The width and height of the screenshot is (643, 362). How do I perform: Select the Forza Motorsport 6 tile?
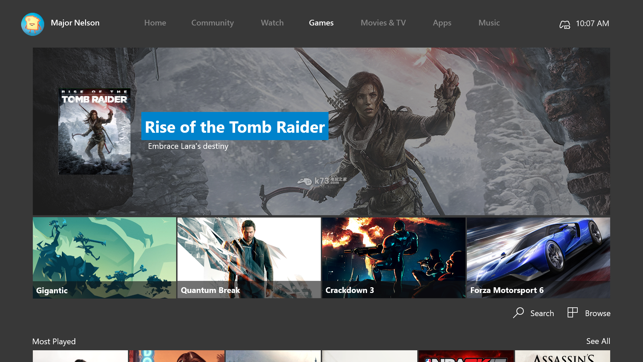538,258
